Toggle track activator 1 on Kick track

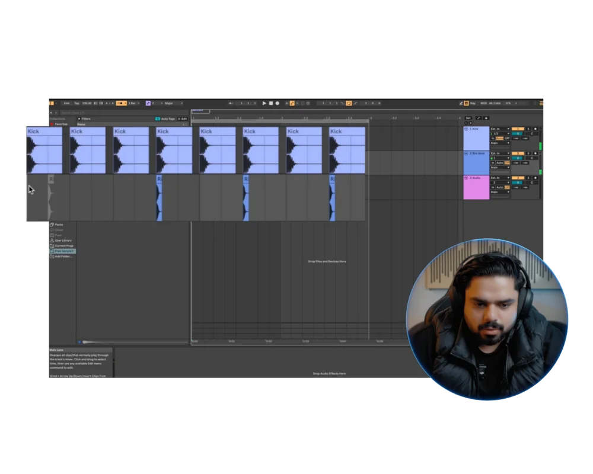(x=518, y=129)
